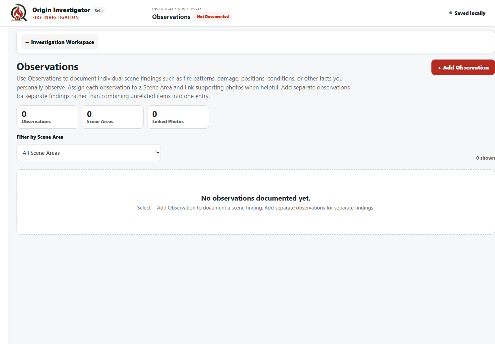Click the Origin Investigator app title
The width and height of the screenshot is (495, 344).
(x=61, y=10)
